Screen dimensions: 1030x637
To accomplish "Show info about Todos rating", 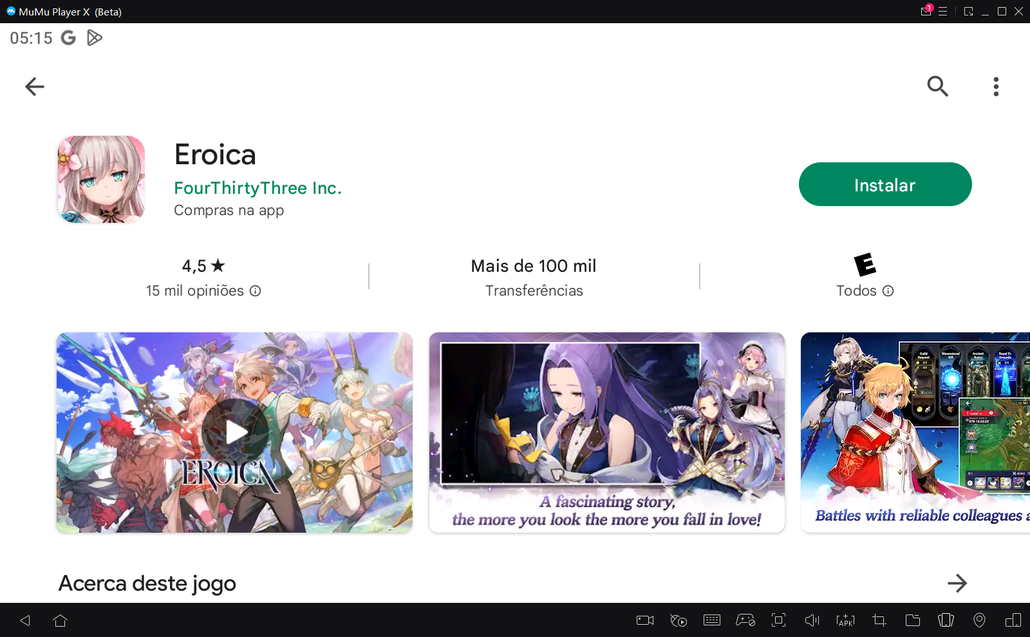I will click(888, 291).
